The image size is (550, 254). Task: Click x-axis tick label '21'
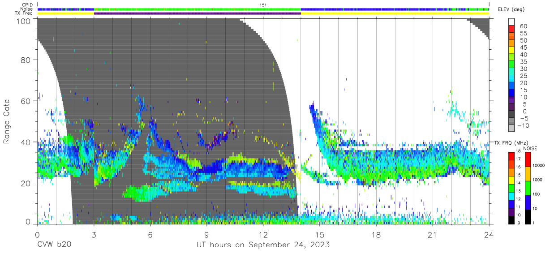pos(433,235)
